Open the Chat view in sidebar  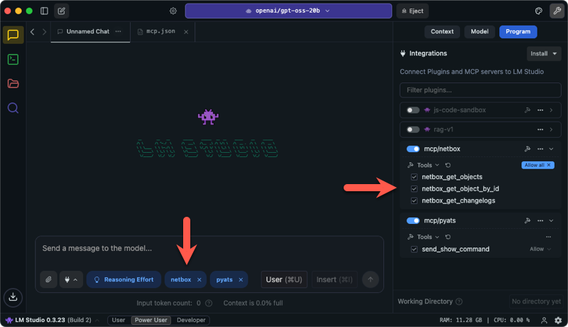pos(13,35)
